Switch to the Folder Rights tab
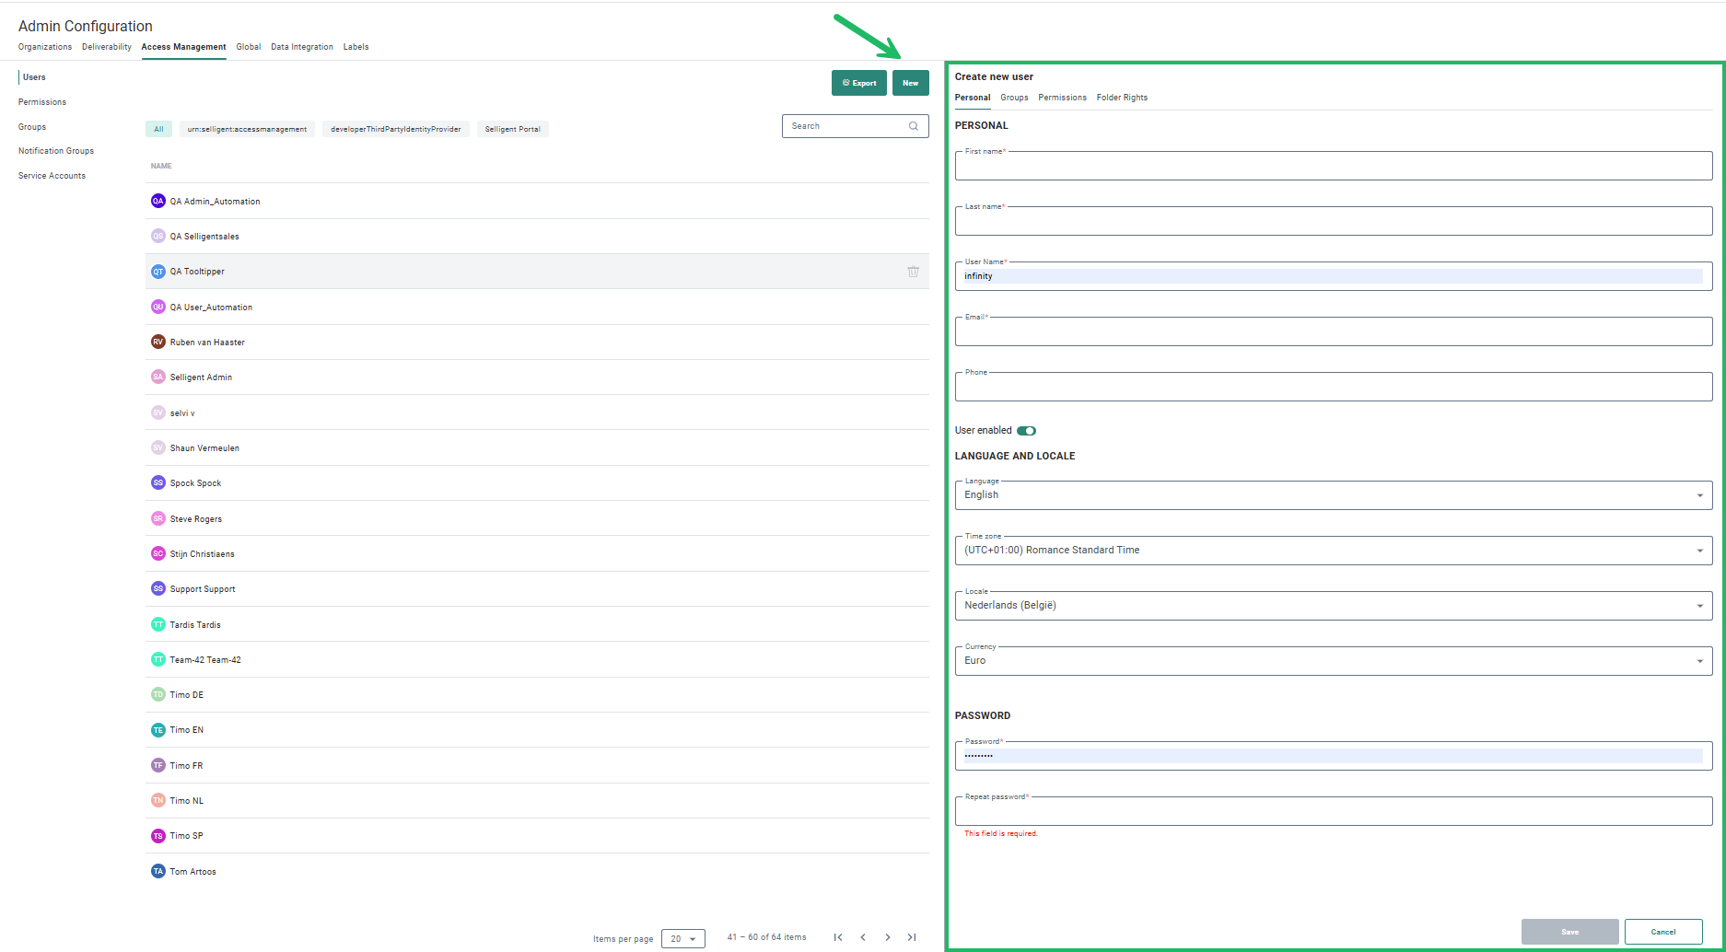The image size is (1726, 952). 1122,98
